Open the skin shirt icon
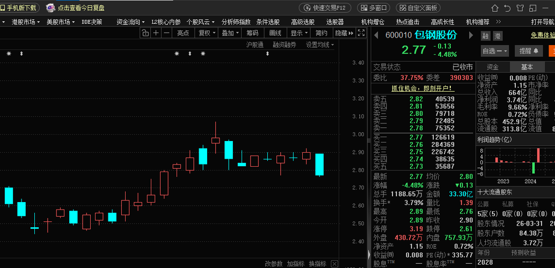Image resolution: width=555 pixels, height=268 pixels. [x=520, y=8]
